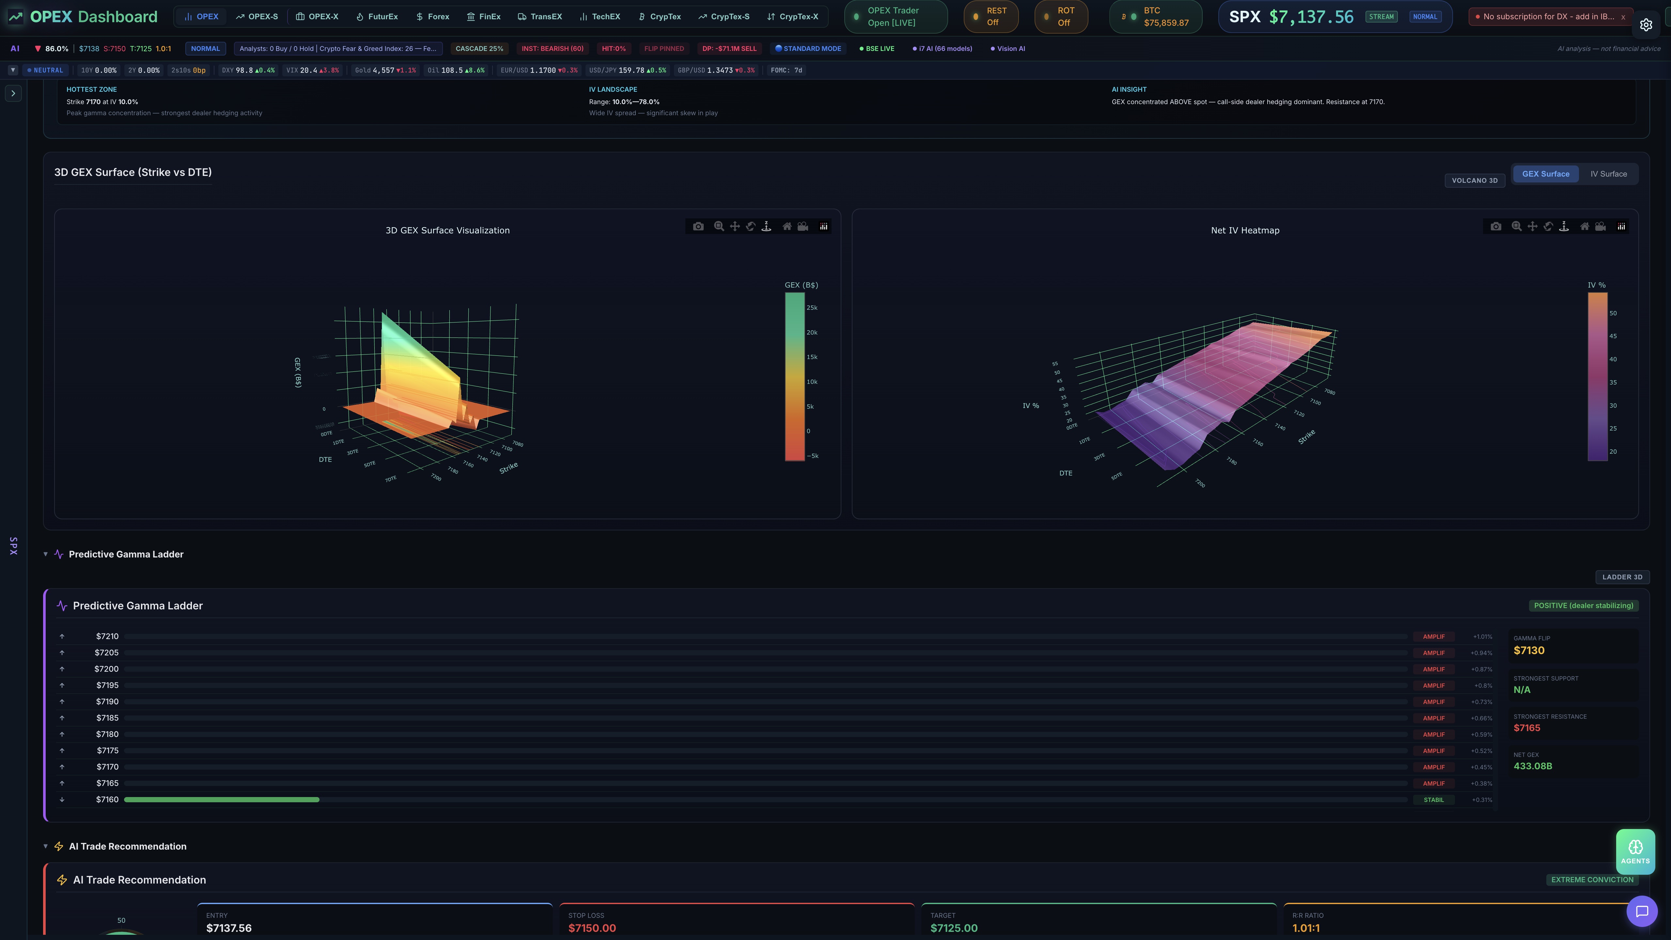
Task: Switch to the OPEX-S tab
Action: click(257, 17)
